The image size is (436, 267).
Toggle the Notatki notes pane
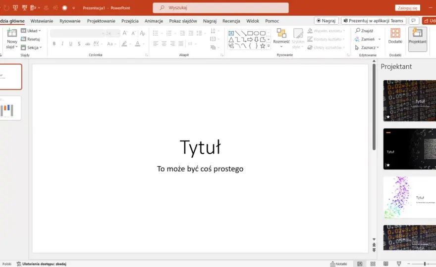[x=339, y=264]
